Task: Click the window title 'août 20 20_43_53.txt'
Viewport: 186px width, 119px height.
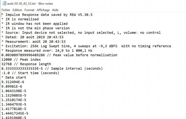Action: click(21, 3)
